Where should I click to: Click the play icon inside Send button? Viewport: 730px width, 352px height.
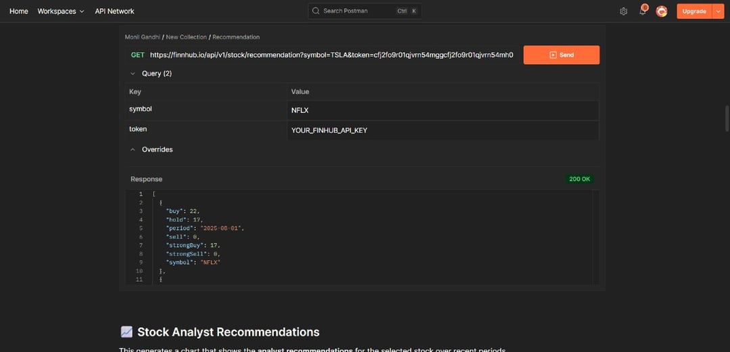click(553, 55)
